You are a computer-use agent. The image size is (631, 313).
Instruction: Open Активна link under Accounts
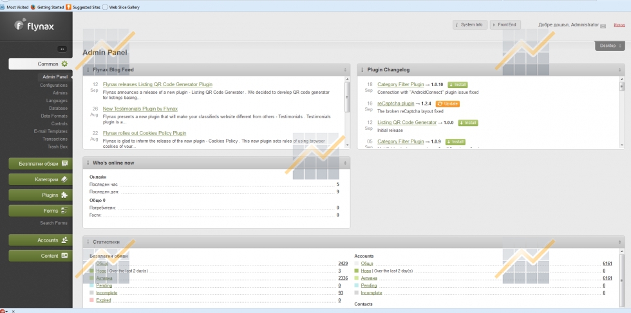coord(369,278)
